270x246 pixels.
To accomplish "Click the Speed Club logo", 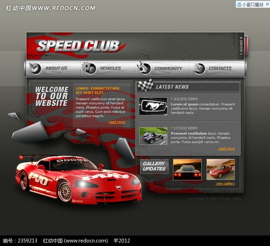I will pos(78,46).
